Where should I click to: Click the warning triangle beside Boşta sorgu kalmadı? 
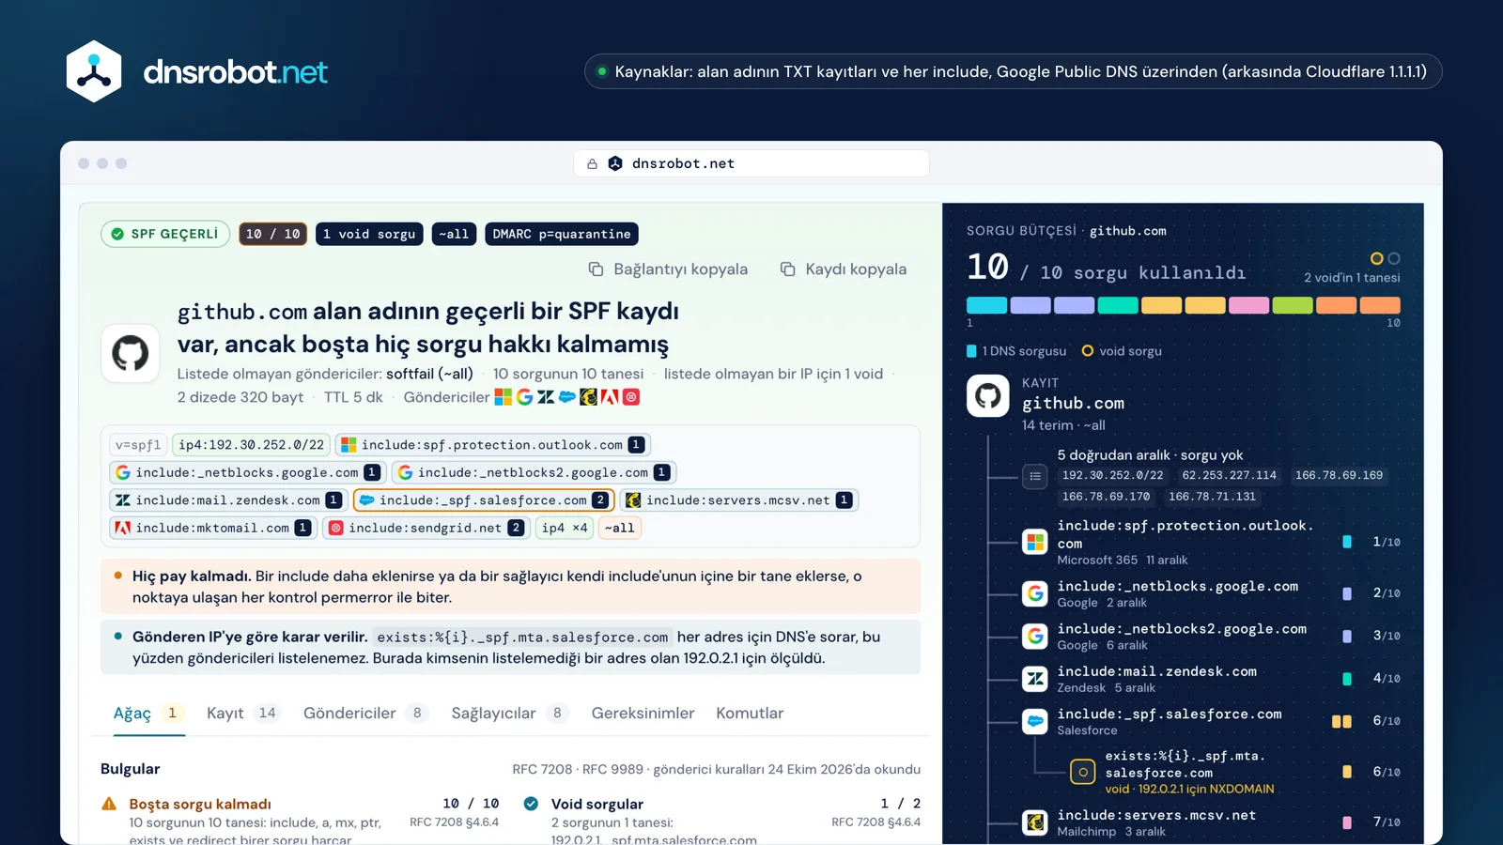click(109, 804)
